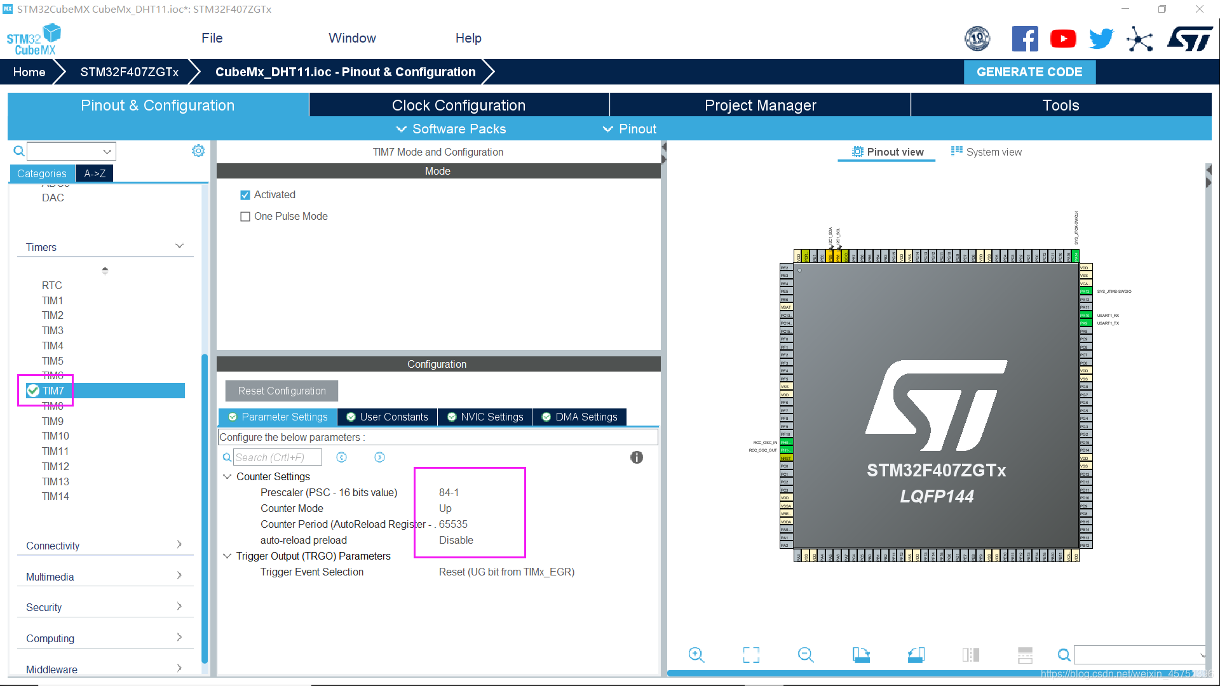Open the Software Packs dropdown
The width and height of the screenshot is (1220, 686).
tap(451, 129)
